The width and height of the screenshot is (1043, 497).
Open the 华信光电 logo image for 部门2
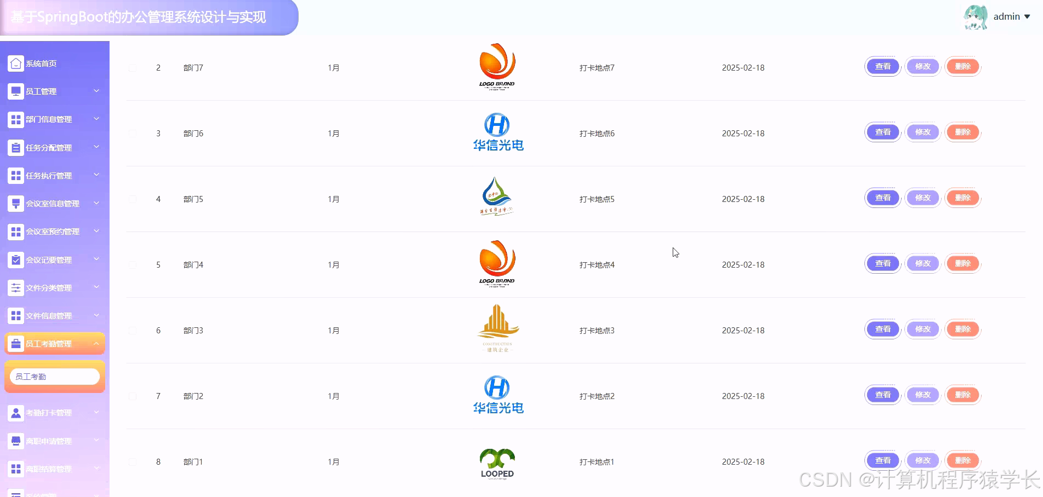coord(498,395)
